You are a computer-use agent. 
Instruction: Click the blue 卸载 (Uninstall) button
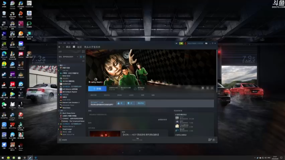point(97,89)
